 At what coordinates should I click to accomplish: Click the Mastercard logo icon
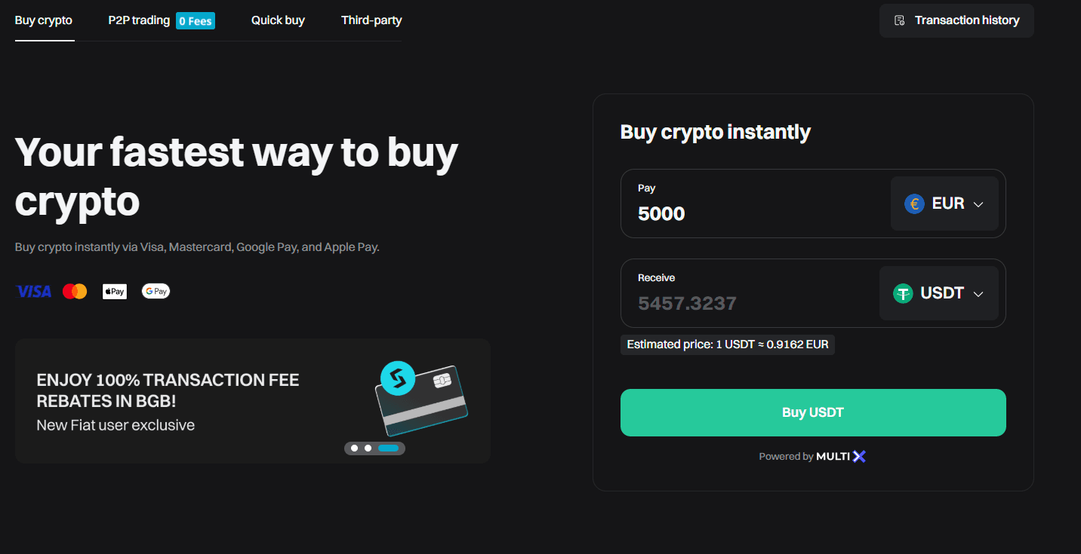(x=75, y=291)
